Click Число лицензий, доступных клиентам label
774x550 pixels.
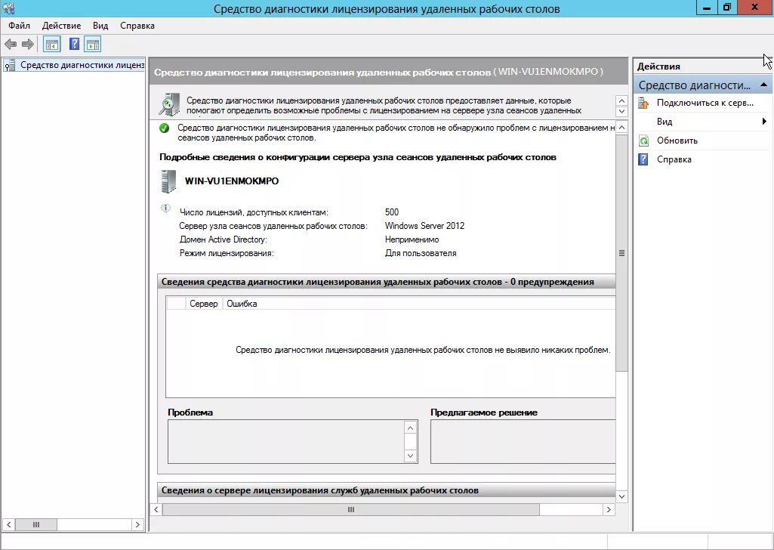(254, 212)
